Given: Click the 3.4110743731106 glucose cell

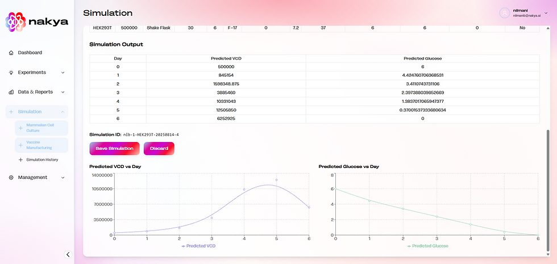Looking at the screenshot, I should [x=422, y=84].
